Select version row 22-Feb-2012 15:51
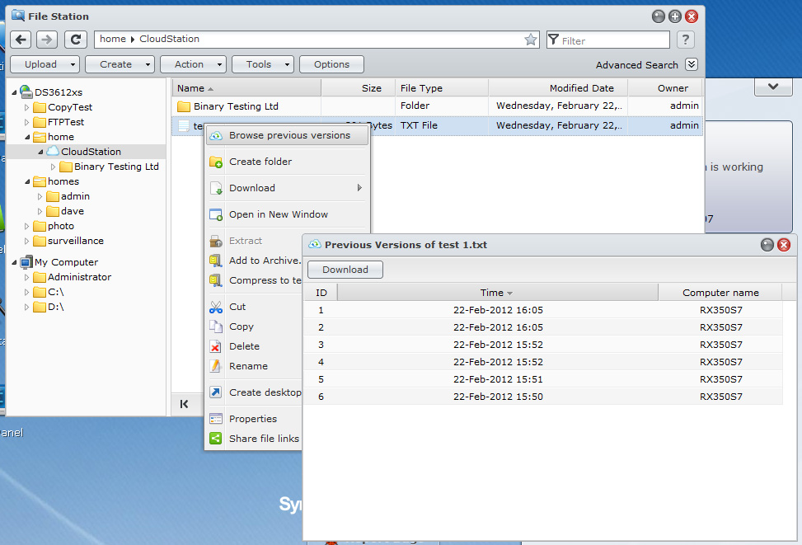Viewport: 802px width, 545px height. 543,379
